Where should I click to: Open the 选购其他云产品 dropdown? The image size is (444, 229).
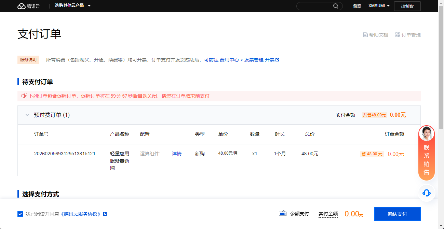[72, 6]
